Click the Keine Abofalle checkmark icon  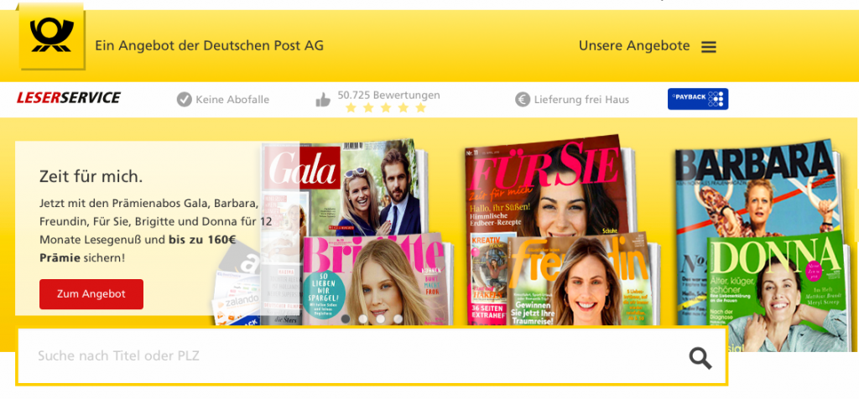(x=184, y=100)
